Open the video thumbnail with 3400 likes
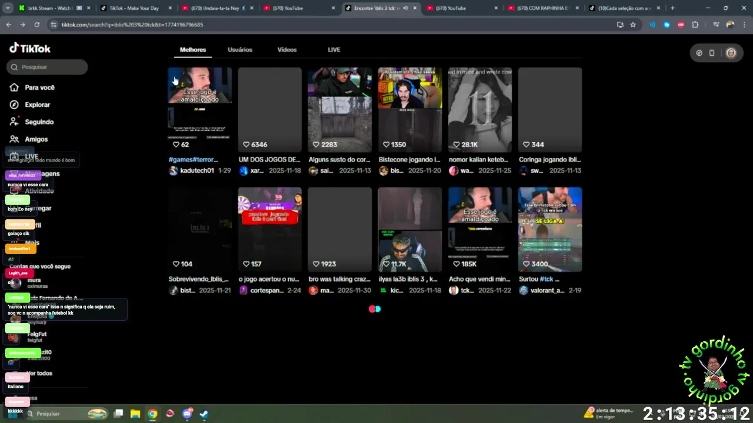 pyautogui.click(x=550, y=230)
